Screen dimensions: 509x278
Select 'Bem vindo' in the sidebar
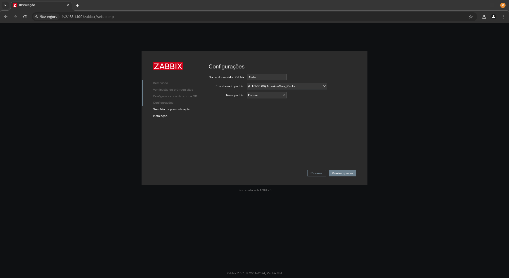pos(160,83)
